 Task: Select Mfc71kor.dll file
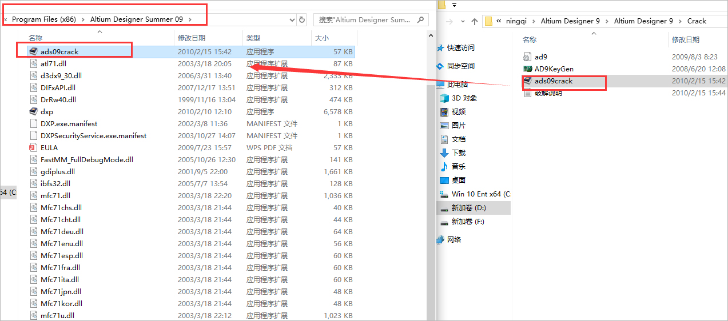point(61,303)
